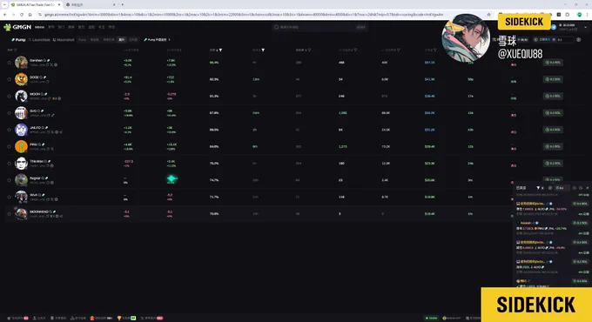
Task: Open the LaunchLab tab
Action: coord(40,40)
